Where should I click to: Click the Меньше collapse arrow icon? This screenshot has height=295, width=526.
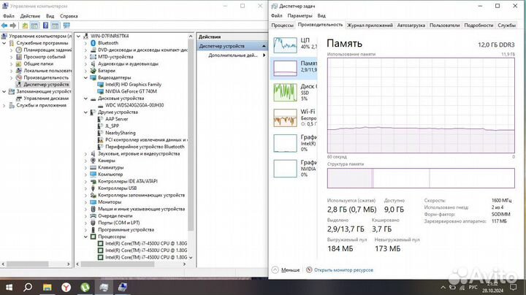[275, 270]
